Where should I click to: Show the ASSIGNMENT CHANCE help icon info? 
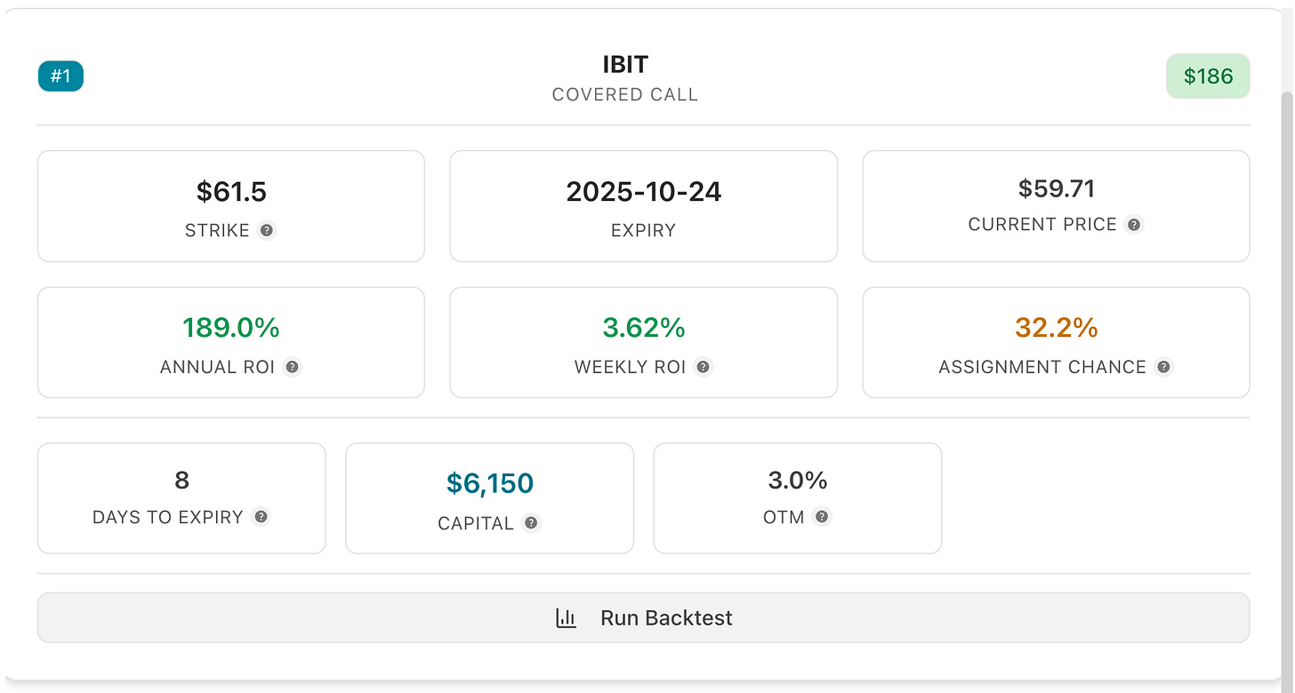click(x=1163, y=367)
